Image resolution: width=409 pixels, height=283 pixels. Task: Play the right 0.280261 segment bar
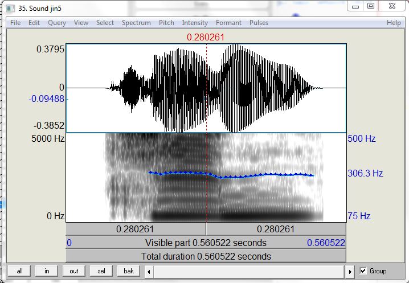tap(276, 229)
